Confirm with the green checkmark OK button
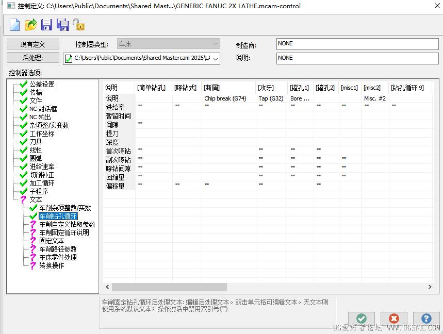The image size is (443, 334). point(362,319)
